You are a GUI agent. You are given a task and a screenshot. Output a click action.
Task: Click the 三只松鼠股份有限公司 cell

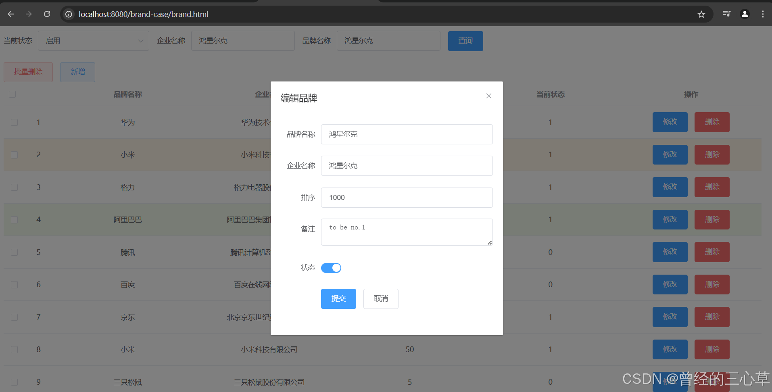(x=269, y=382)
